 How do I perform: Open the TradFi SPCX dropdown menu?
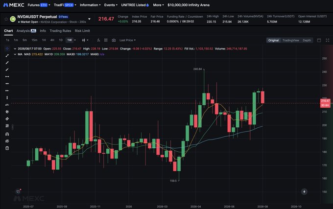pos(65,5)
